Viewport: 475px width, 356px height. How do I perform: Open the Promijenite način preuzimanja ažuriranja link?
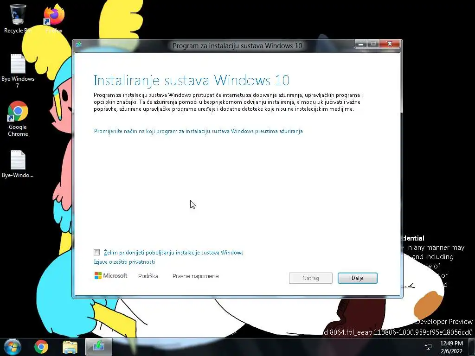coord(199,131)
